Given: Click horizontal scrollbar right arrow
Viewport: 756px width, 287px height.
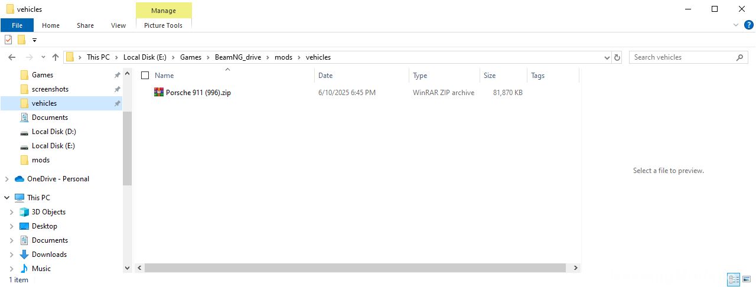Looking at the screenshot, I should tap(576, 268).
